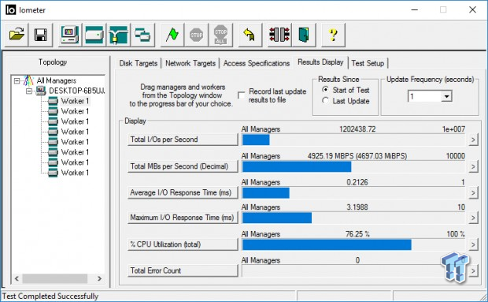
Task: Disconnect selected worker icon
Action: (x=279, y=35)
